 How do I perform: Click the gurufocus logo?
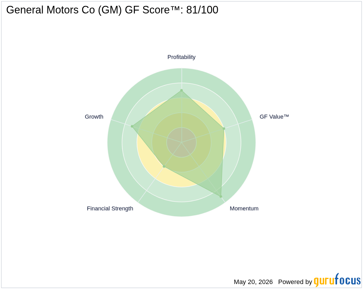click(x=337, y=280)
